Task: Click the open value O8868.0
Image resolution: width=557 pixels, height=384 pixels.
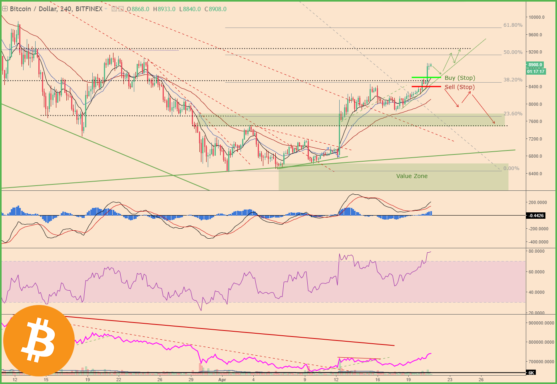Action: (x=138, y=9)
